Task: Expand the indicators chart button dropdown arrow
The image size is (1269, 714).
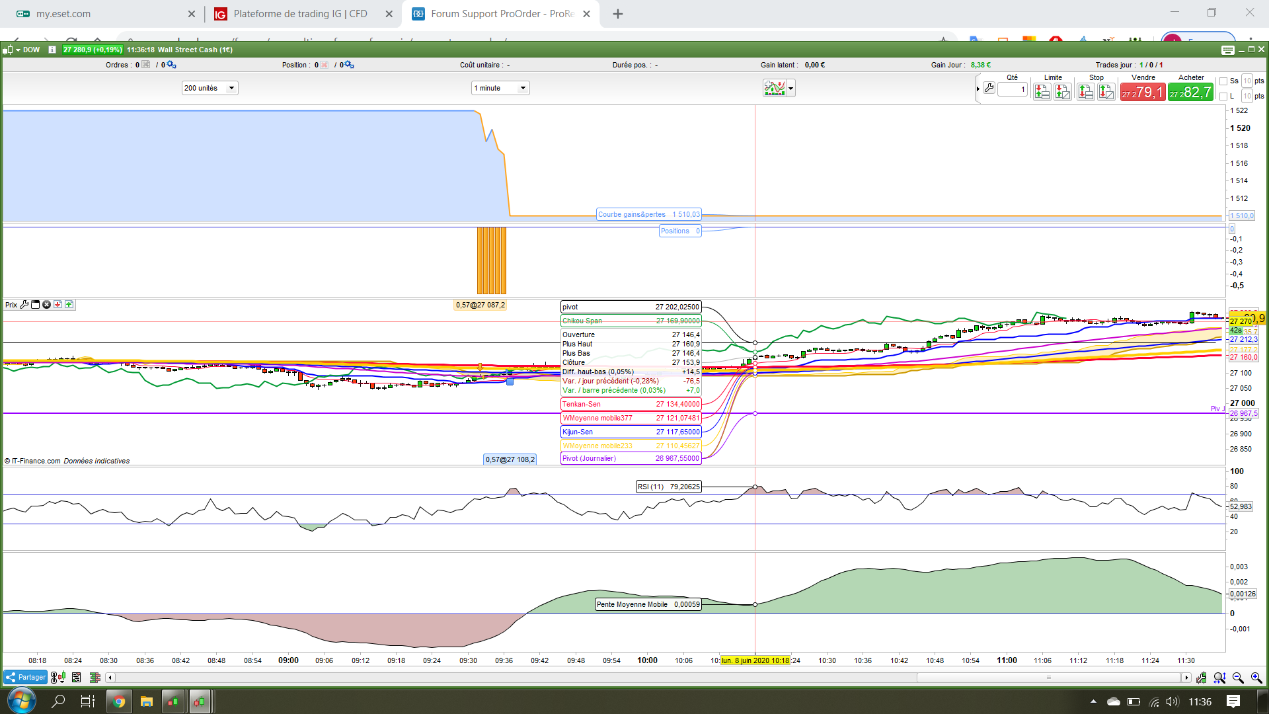Action: click(x=790, y=88)
